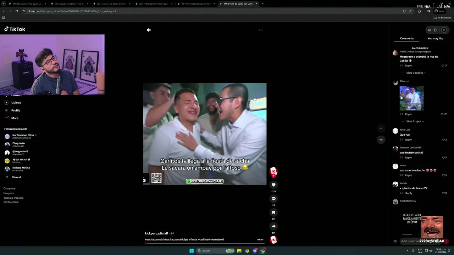Bookmark this page with the star icon
Screen dimensions: 454x255
pos(410,11)
